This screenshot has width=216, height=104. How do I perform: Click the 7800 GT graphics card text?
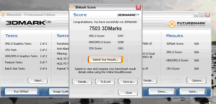coord(147,44)
